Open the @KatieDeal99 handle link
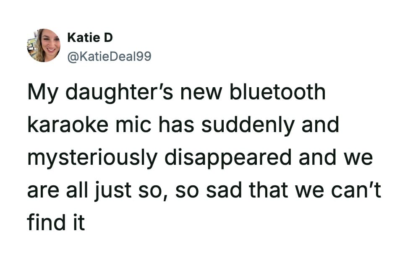The image size is (418, 265). point(109,56)
